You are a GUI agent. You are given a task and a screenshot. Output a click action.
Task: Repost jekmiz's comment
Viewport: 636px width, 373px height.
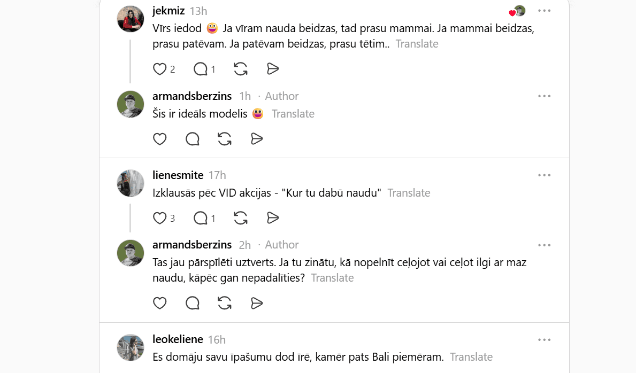241,69
